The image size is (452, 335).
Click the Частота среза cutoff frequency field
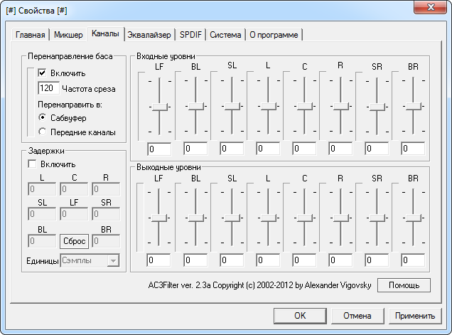[x=48, y=89]
